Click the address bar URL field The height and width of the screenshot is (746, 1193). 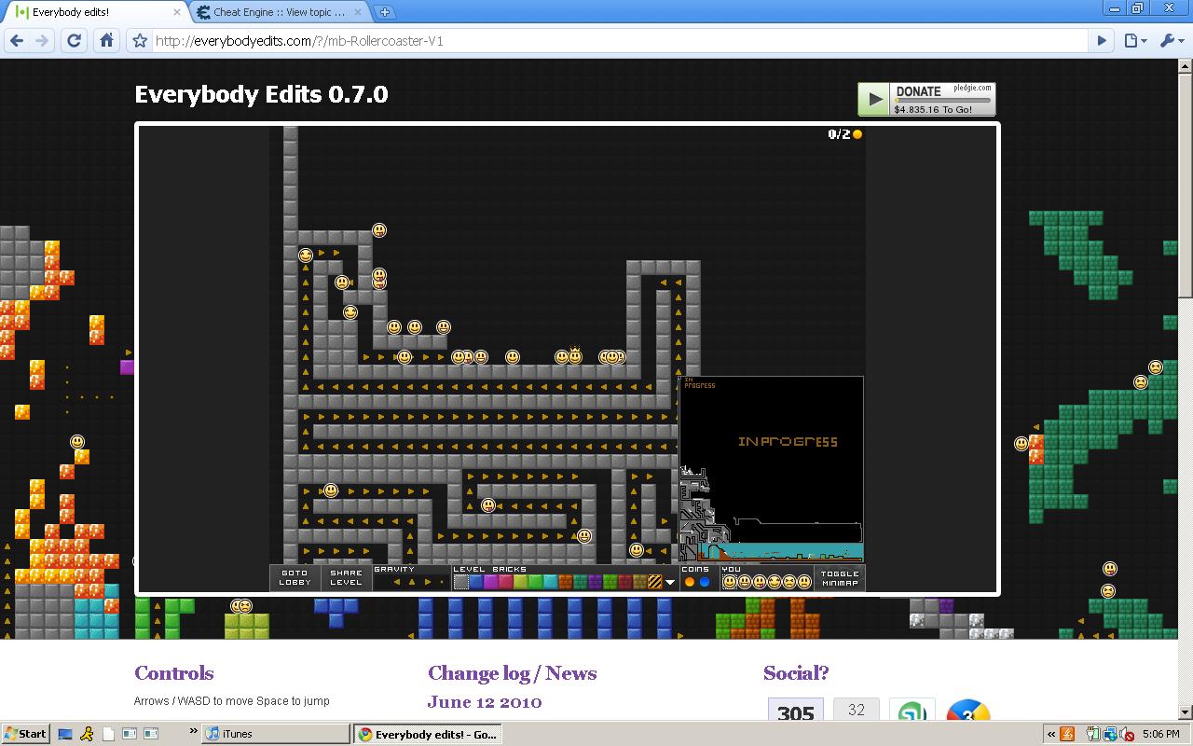(x=620, y=40)
